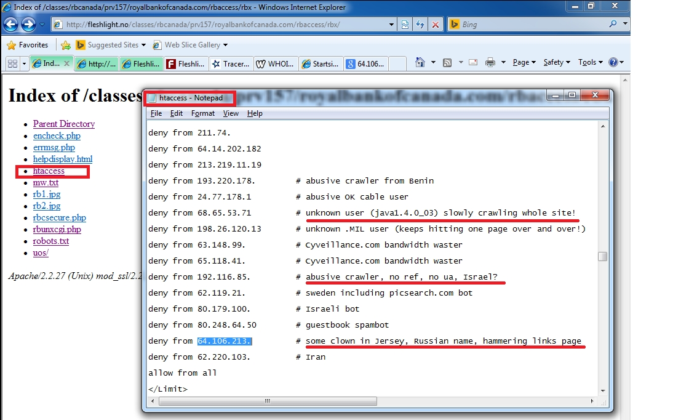
Task: Open Notepad's Help menu
Action: coord(255,113)
